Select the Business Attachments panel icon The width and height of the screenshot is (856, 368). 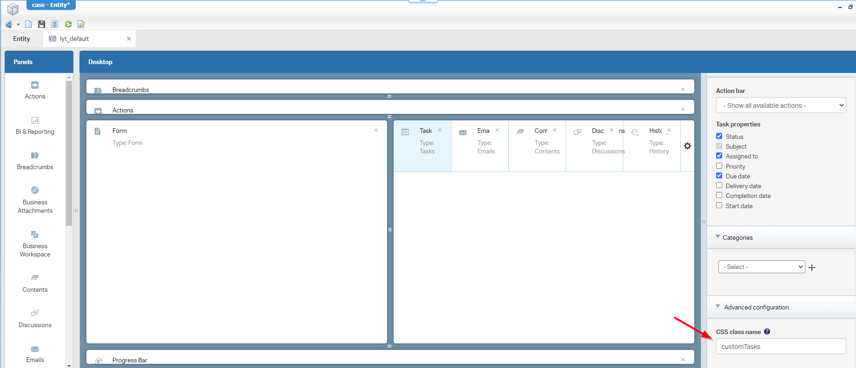coord(35,191)
